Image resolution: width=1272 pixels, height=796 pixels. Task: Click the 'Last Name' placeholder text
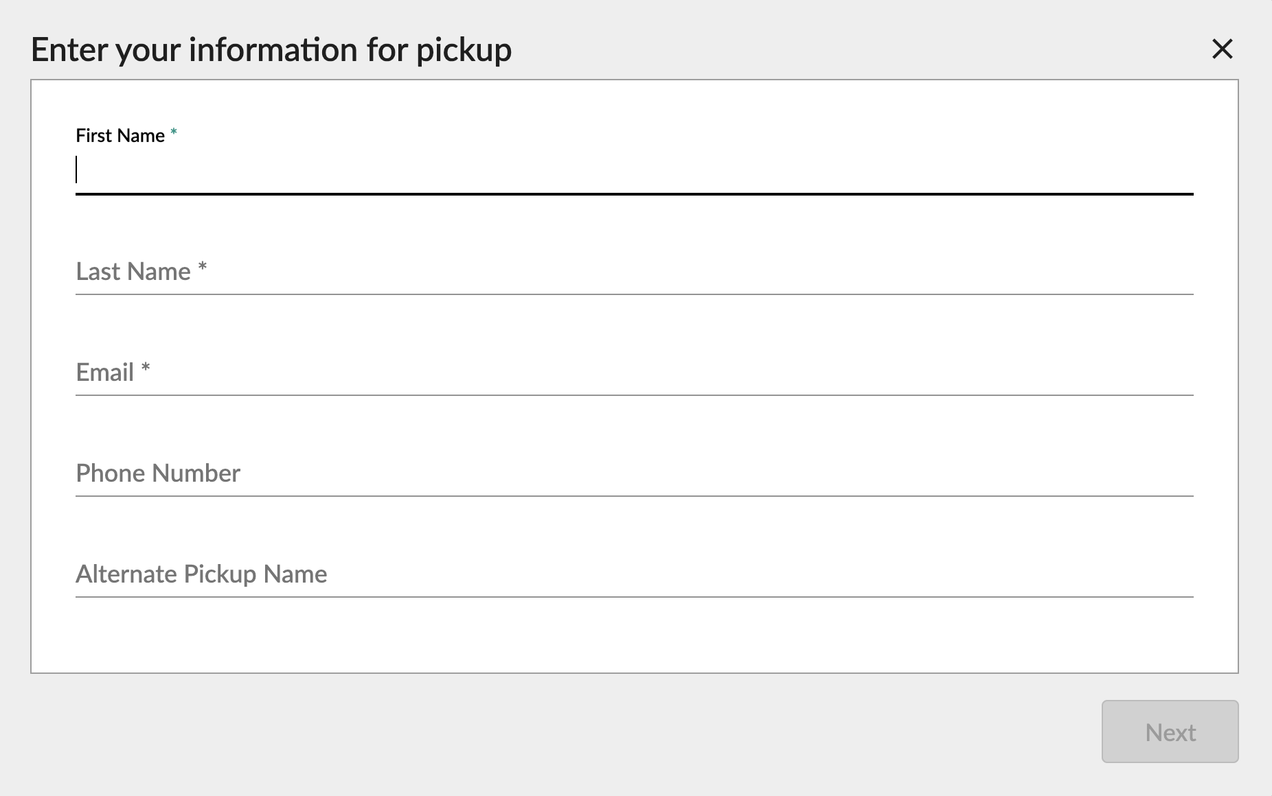tap(133, 272)
